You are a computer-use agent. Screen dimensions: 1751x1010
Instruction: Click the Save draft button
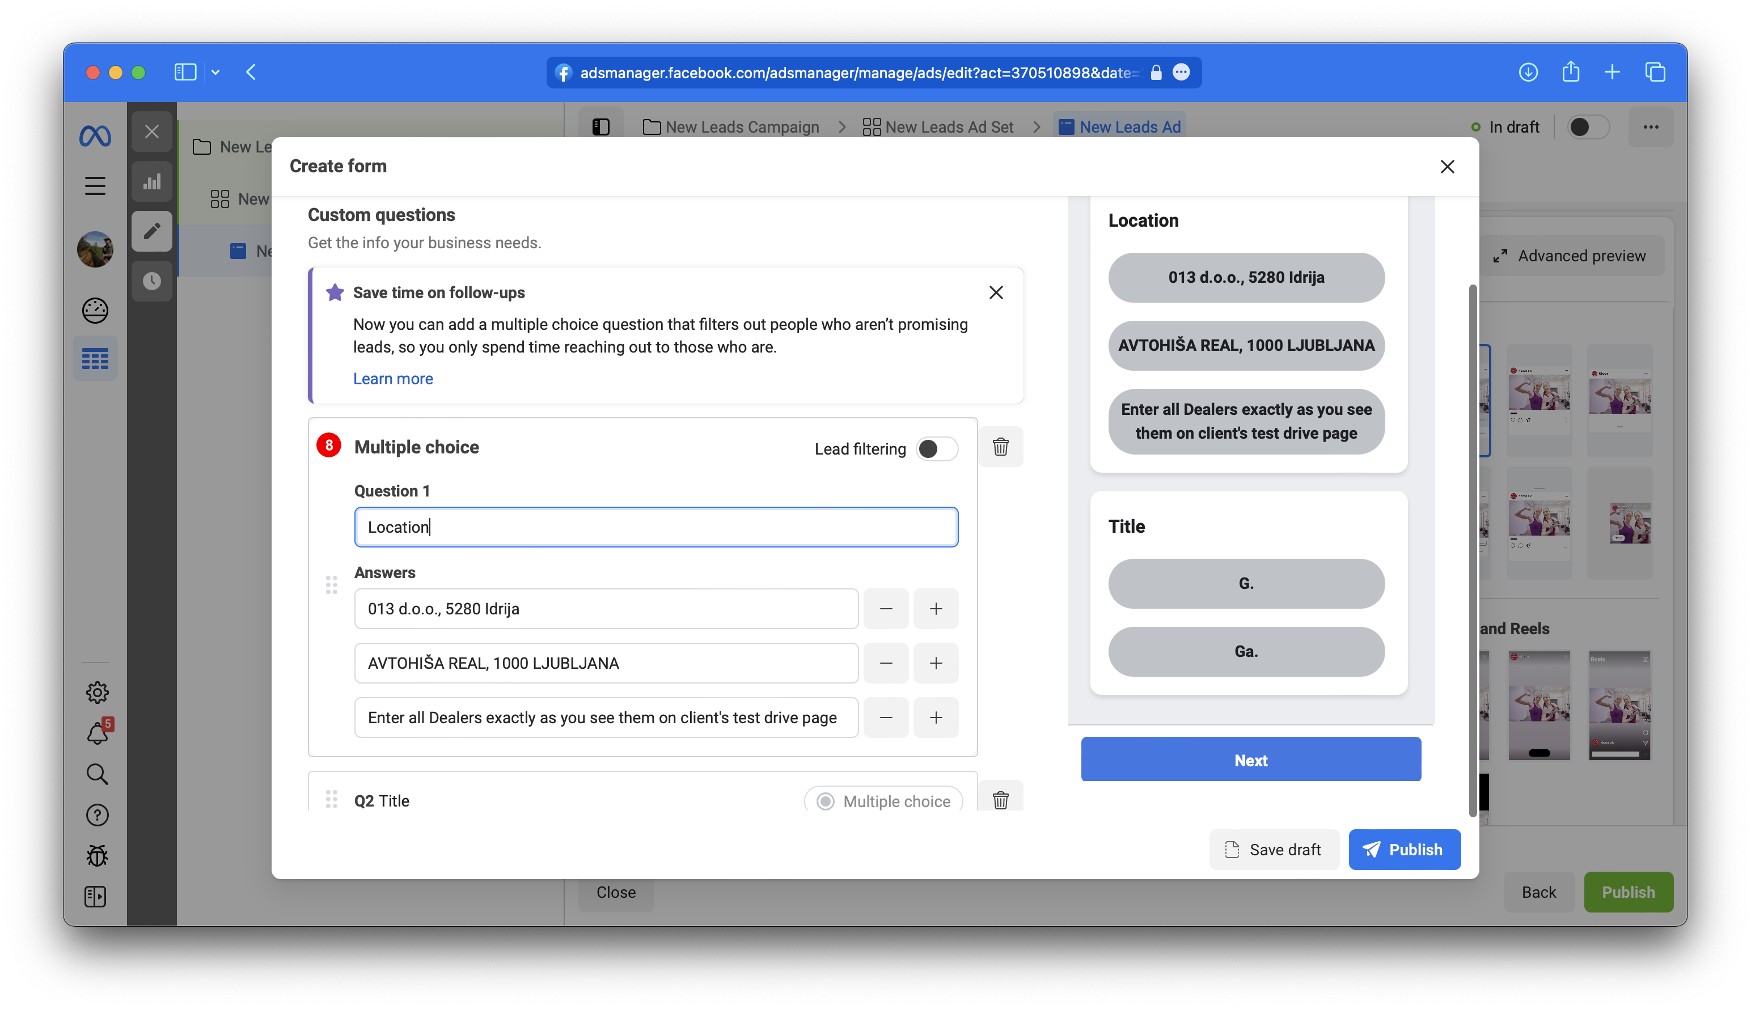point(1274,849)
